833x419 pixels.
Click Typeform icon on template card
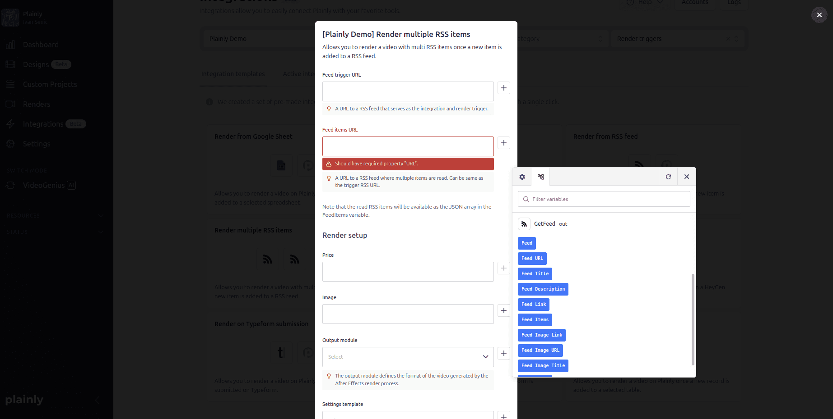pos(281,353)
